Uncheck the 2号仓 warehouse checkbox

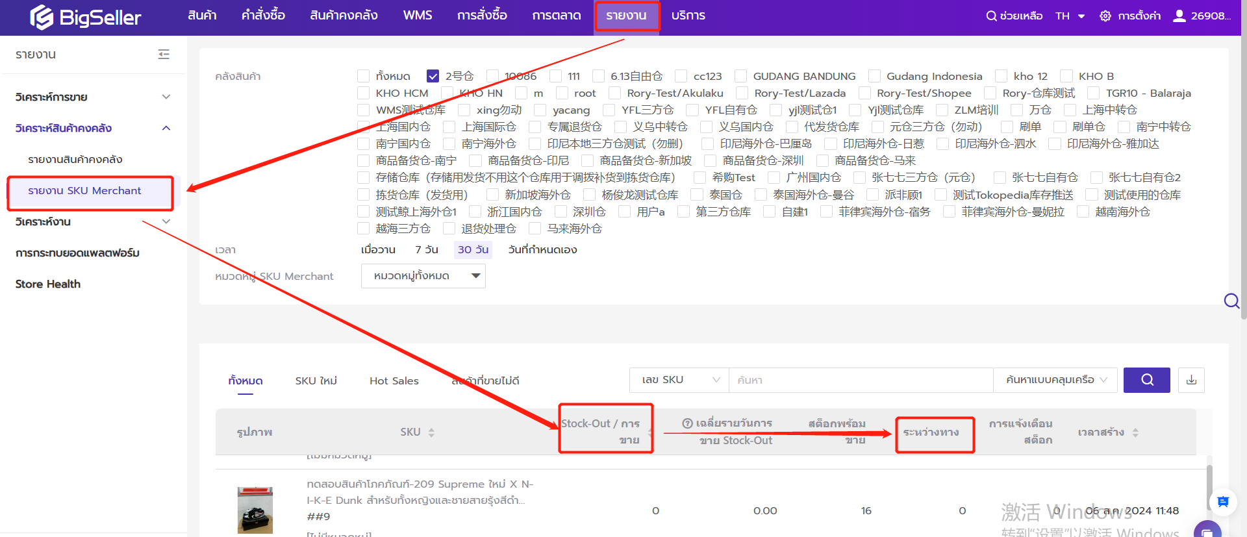click(x=433, y=77)
